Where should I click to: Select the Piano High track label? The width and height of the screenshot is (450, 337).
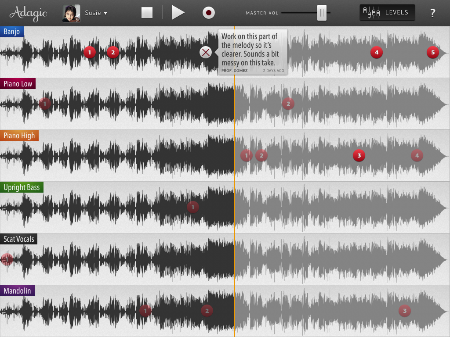[x=19, y=135]
